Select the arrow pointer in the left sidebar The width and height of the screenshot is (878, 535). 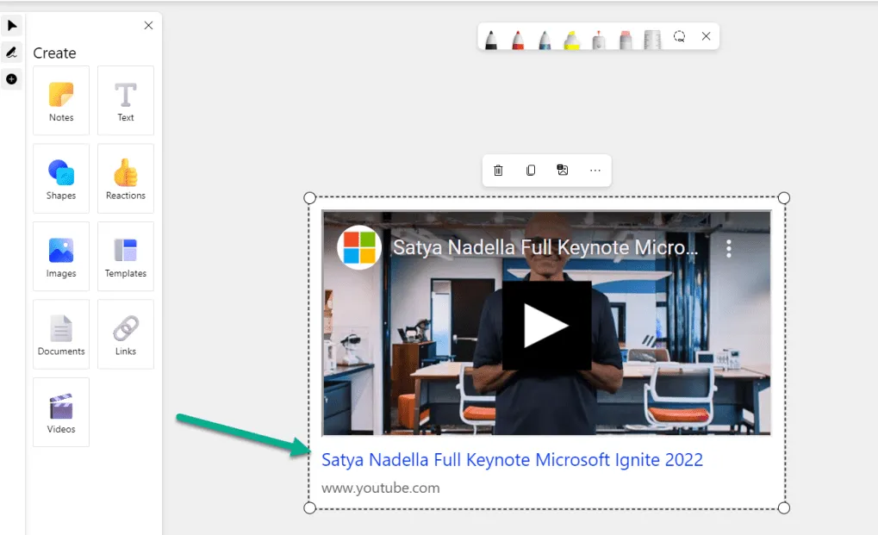coord(11,25)
